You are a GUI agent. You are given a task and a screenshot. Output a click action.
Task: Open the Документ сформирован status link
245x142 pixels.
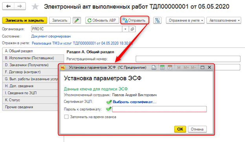[51, 36]
